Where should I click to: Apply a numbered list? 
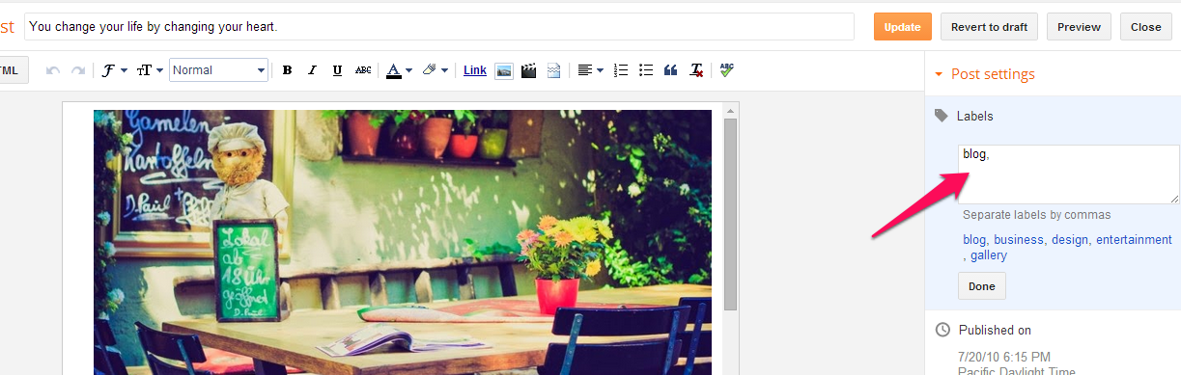click(621, 70)
